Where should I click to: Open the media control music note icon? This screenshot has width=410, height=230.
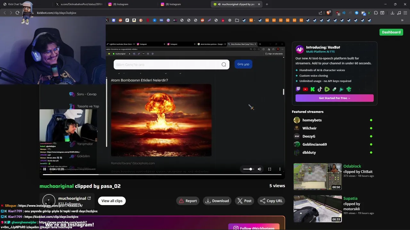[x=399, y=13]
